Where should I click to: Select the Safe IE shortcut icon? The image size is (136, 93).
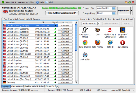pyautogui.click(x=110, y=42)
